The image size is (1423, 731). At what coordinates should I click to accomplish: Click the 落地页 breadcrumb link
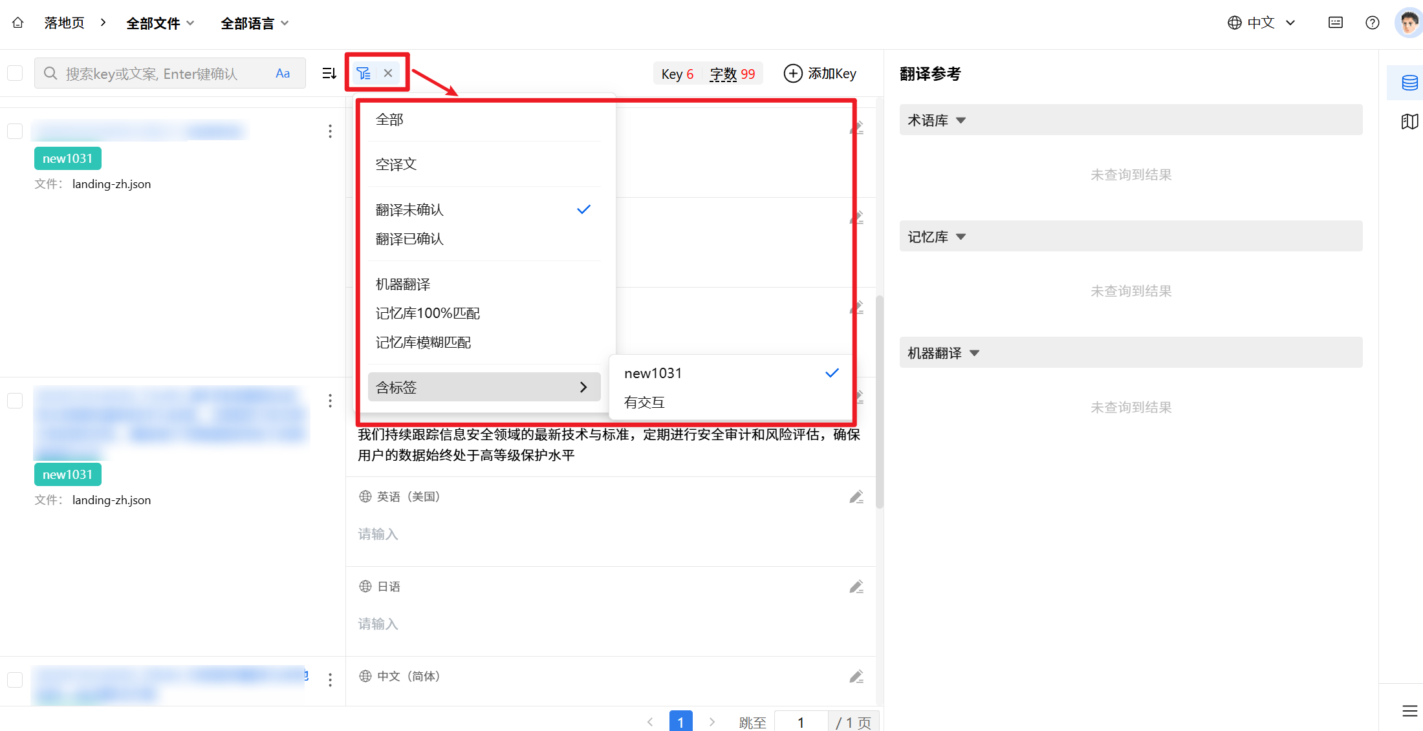click(x=64, y=23)
